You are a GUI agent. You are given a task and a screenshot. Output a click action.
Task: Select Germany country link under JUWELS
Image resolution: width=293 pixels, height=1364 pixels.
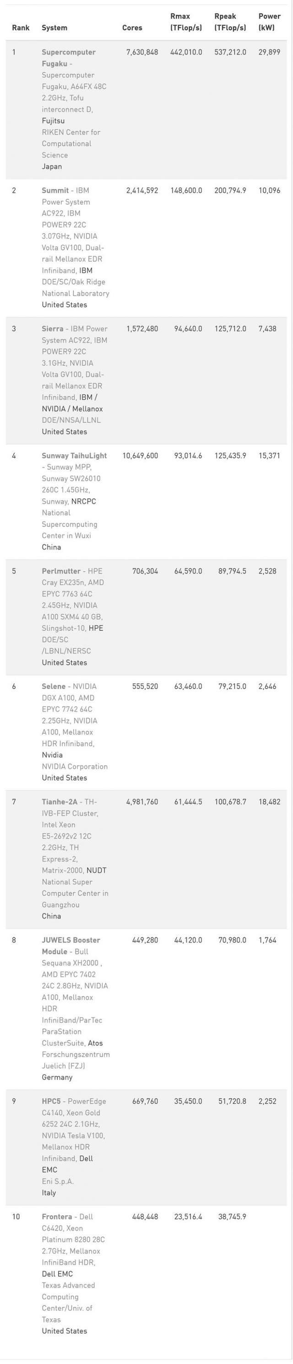57,1078
